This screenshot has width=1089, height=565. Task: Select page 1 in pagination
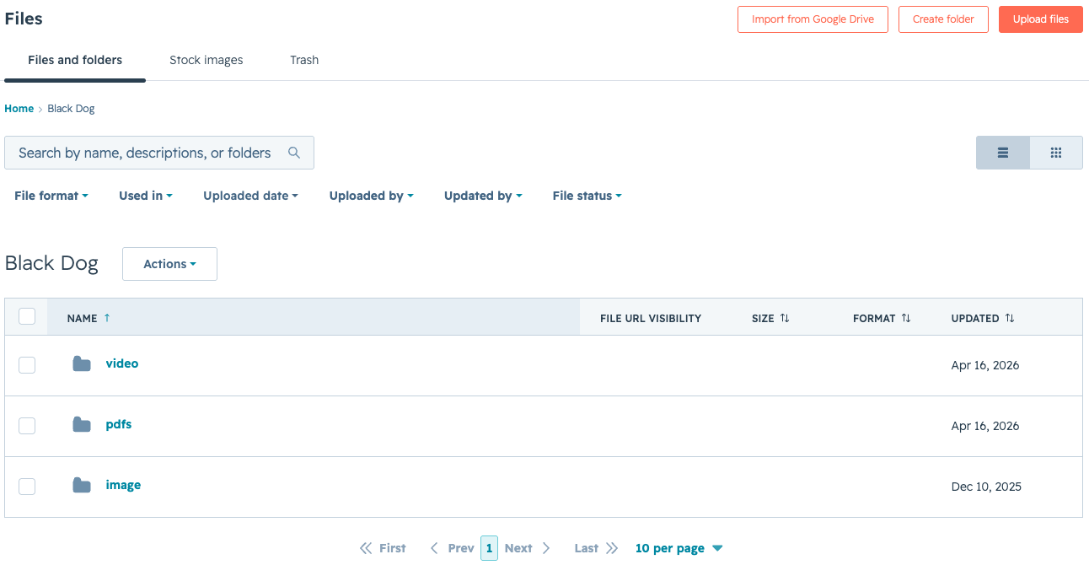[x=490, y=548]
